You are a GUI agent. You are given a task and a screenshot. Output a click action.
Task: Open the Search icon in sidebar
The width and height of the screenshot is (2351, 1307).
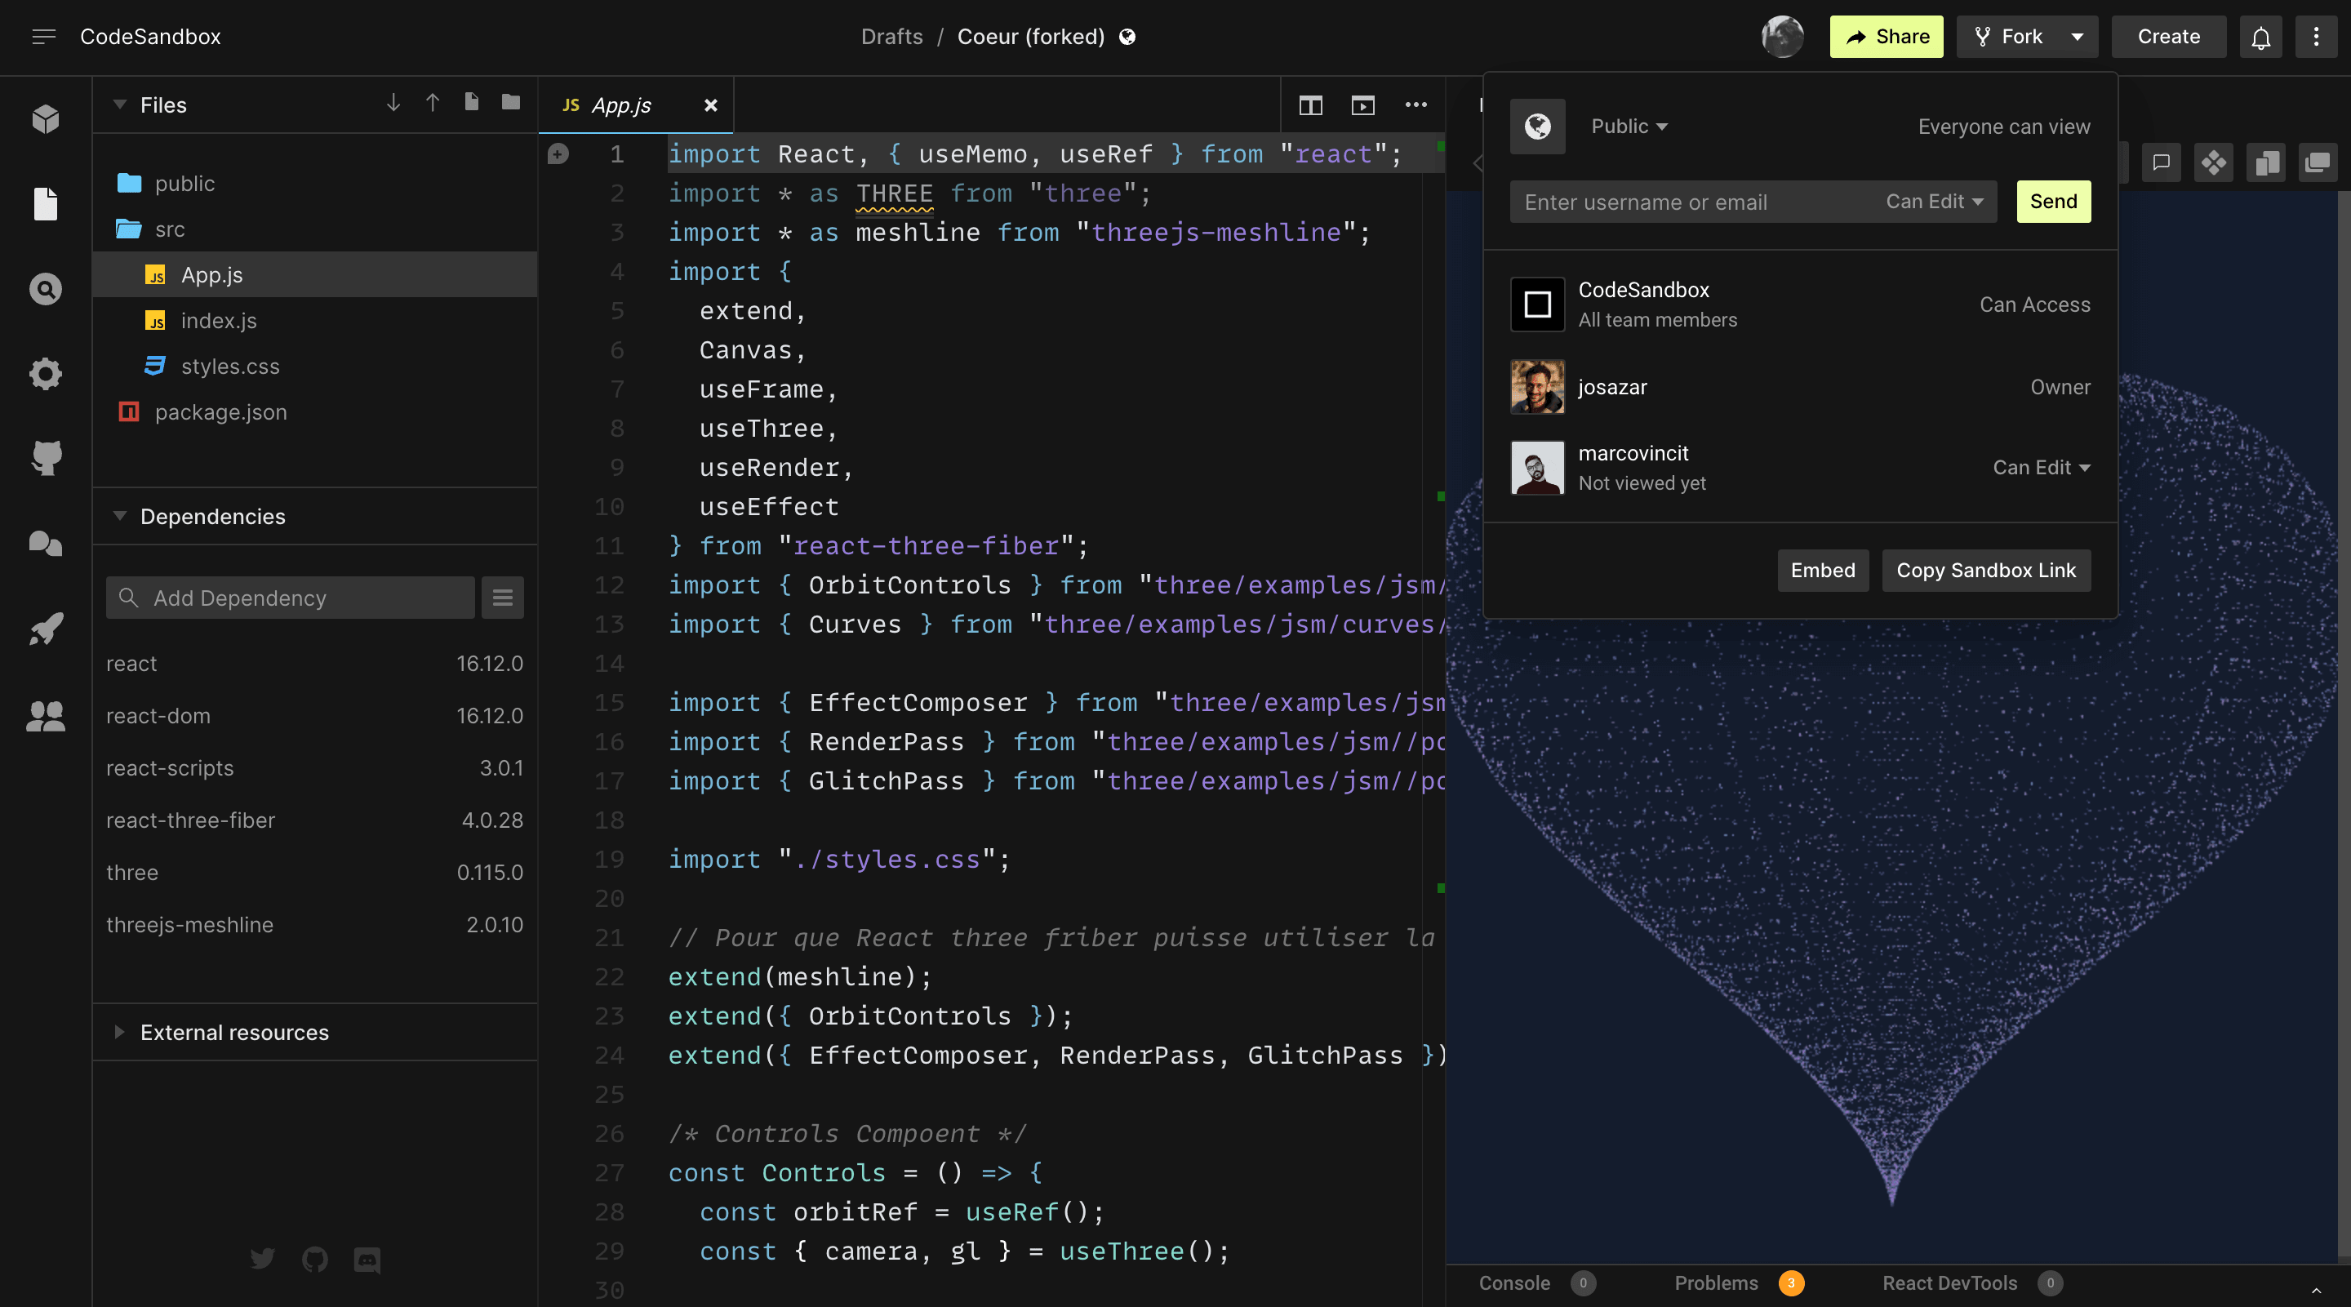pos(45,289)
